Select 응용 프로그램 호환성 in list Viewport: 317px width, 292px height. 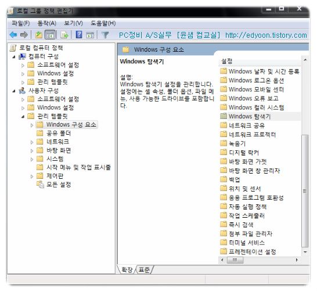(x=256, y=197)
